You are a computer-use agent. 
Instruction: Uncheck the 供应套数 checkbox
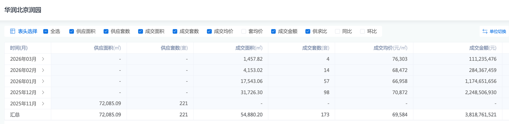(106, 31)
